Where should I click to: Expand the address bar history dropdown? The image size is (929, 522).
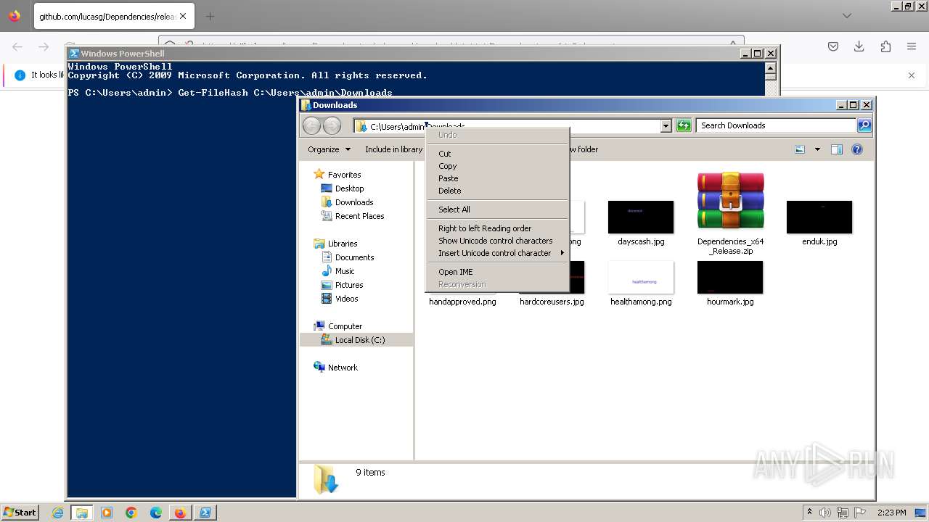pyautogui.click(x=666, y=126)
